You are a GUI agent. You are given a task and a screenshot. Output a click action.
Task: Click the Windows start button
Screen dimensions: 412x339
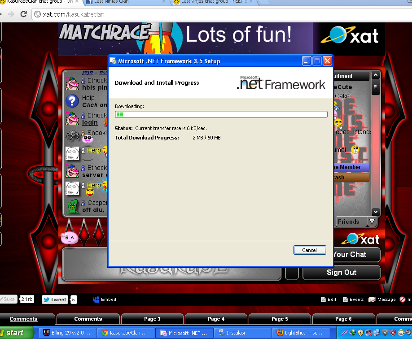point(17,333)
